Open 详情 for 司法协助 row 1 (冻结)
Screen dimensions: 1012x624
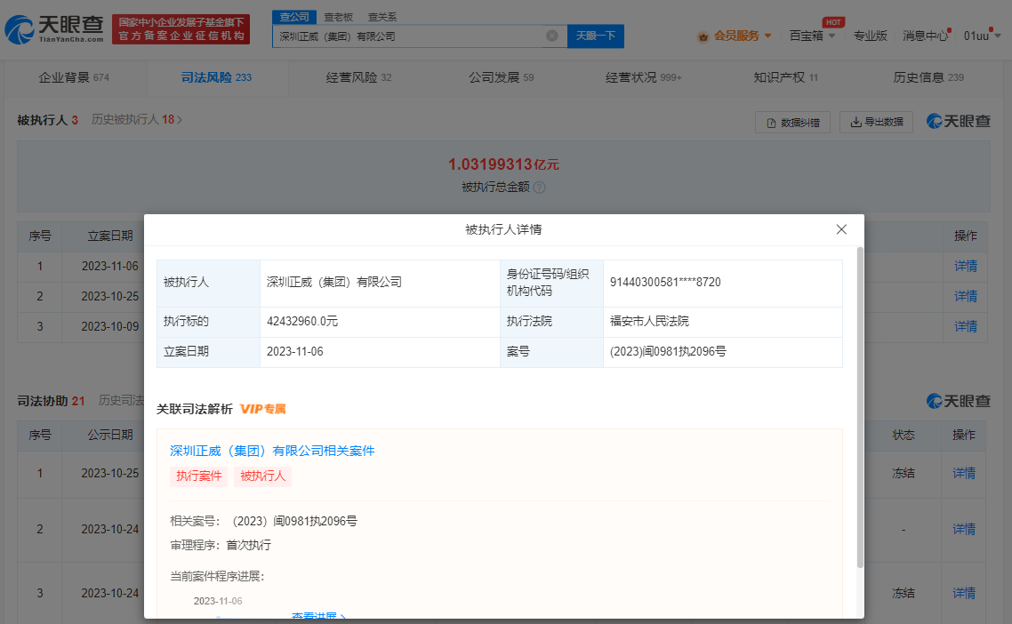(964, 473)
